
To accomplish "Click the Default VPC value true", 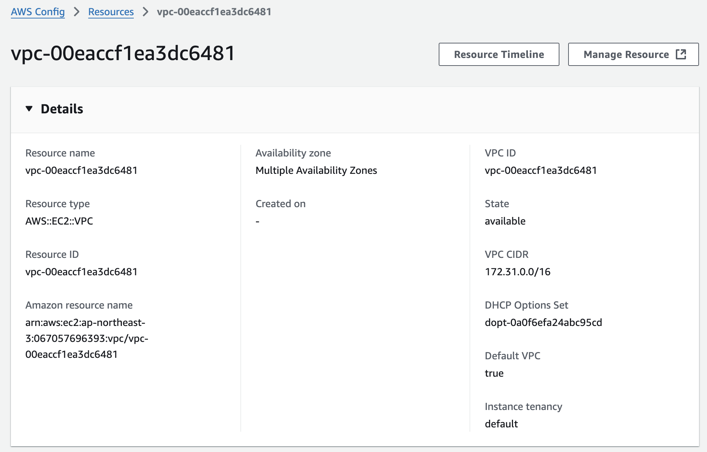I will pyautogui.click(x=494, y=373).
